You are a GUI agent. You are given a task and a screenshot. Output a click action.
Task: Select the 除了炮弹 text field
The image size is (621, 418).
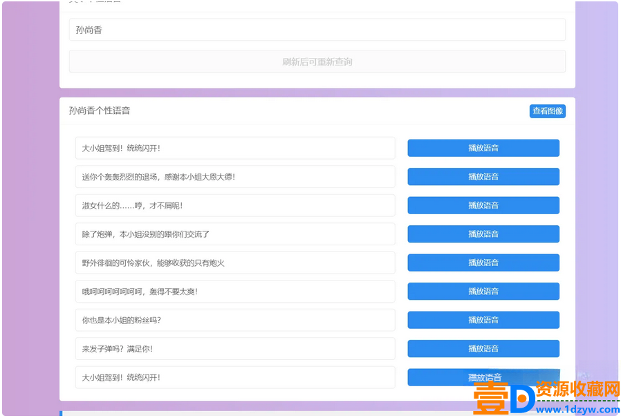point(235,234)
